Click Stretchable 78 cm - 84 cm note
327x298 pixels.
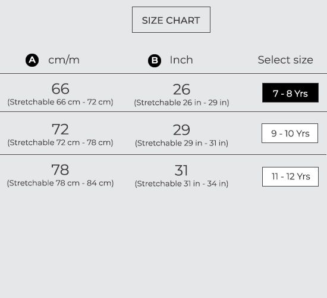pos(60,183)
